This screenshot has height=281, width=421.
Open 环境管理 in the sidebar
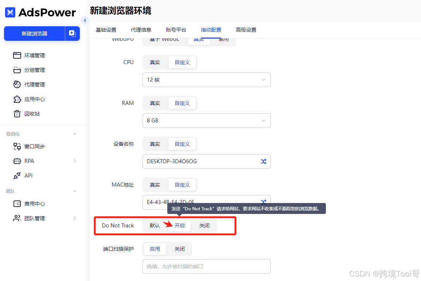click(35, 55)
